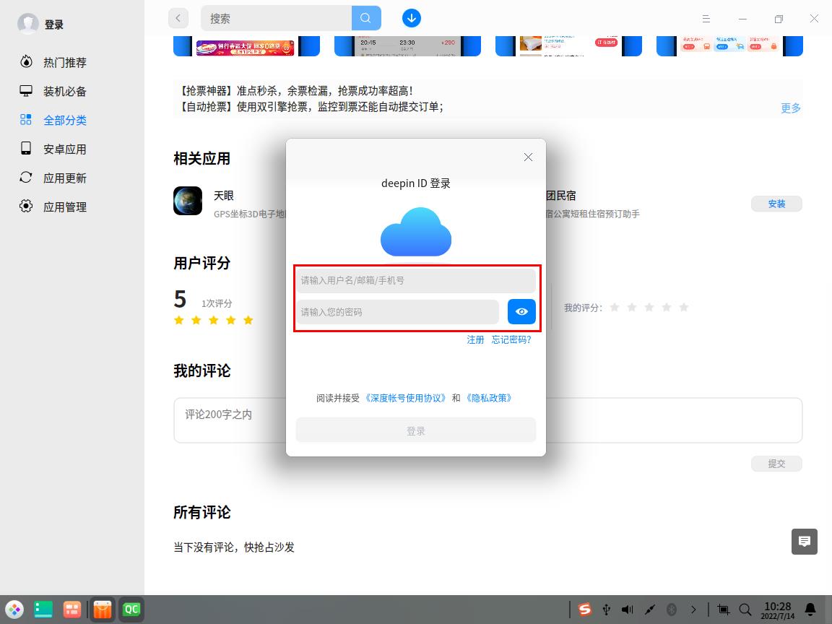Expand hidden tray icons with the chevron
Viewport: 832px width, 624px height.
[x=694, y=609]
